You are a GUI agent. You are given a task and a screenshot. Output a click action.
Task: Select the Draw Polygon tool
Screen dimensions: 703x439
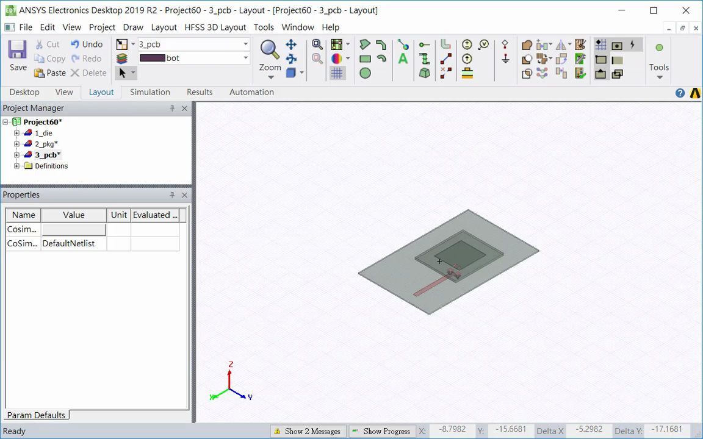(x=365, y=45)
